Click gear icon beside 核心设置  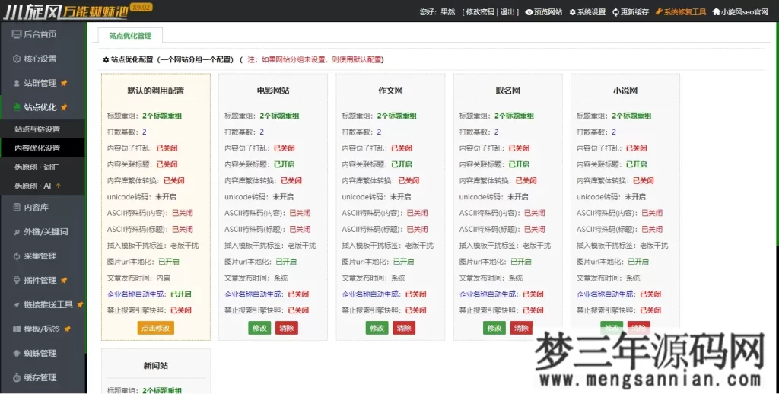[17, 59]
